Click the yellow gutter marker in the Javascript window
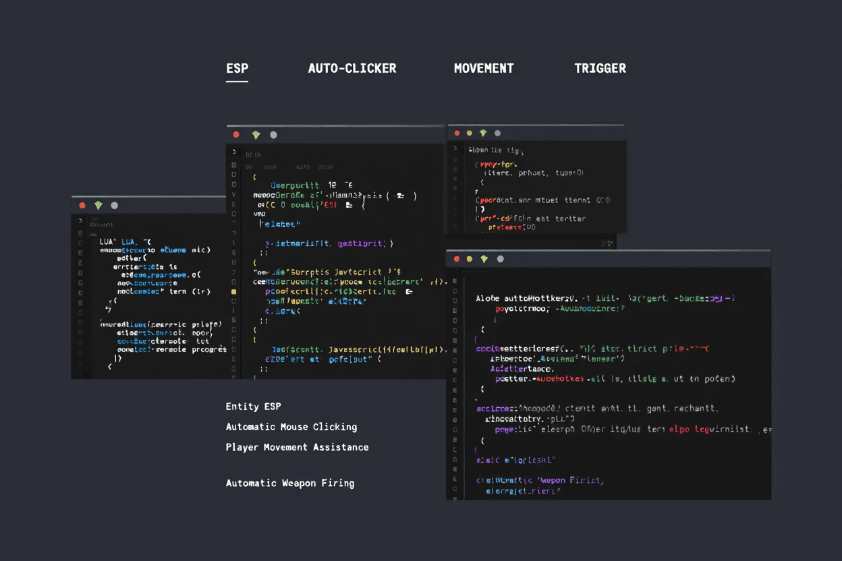Screen dimensions: 842x561 pyautogui.click(x=234, y=292)
